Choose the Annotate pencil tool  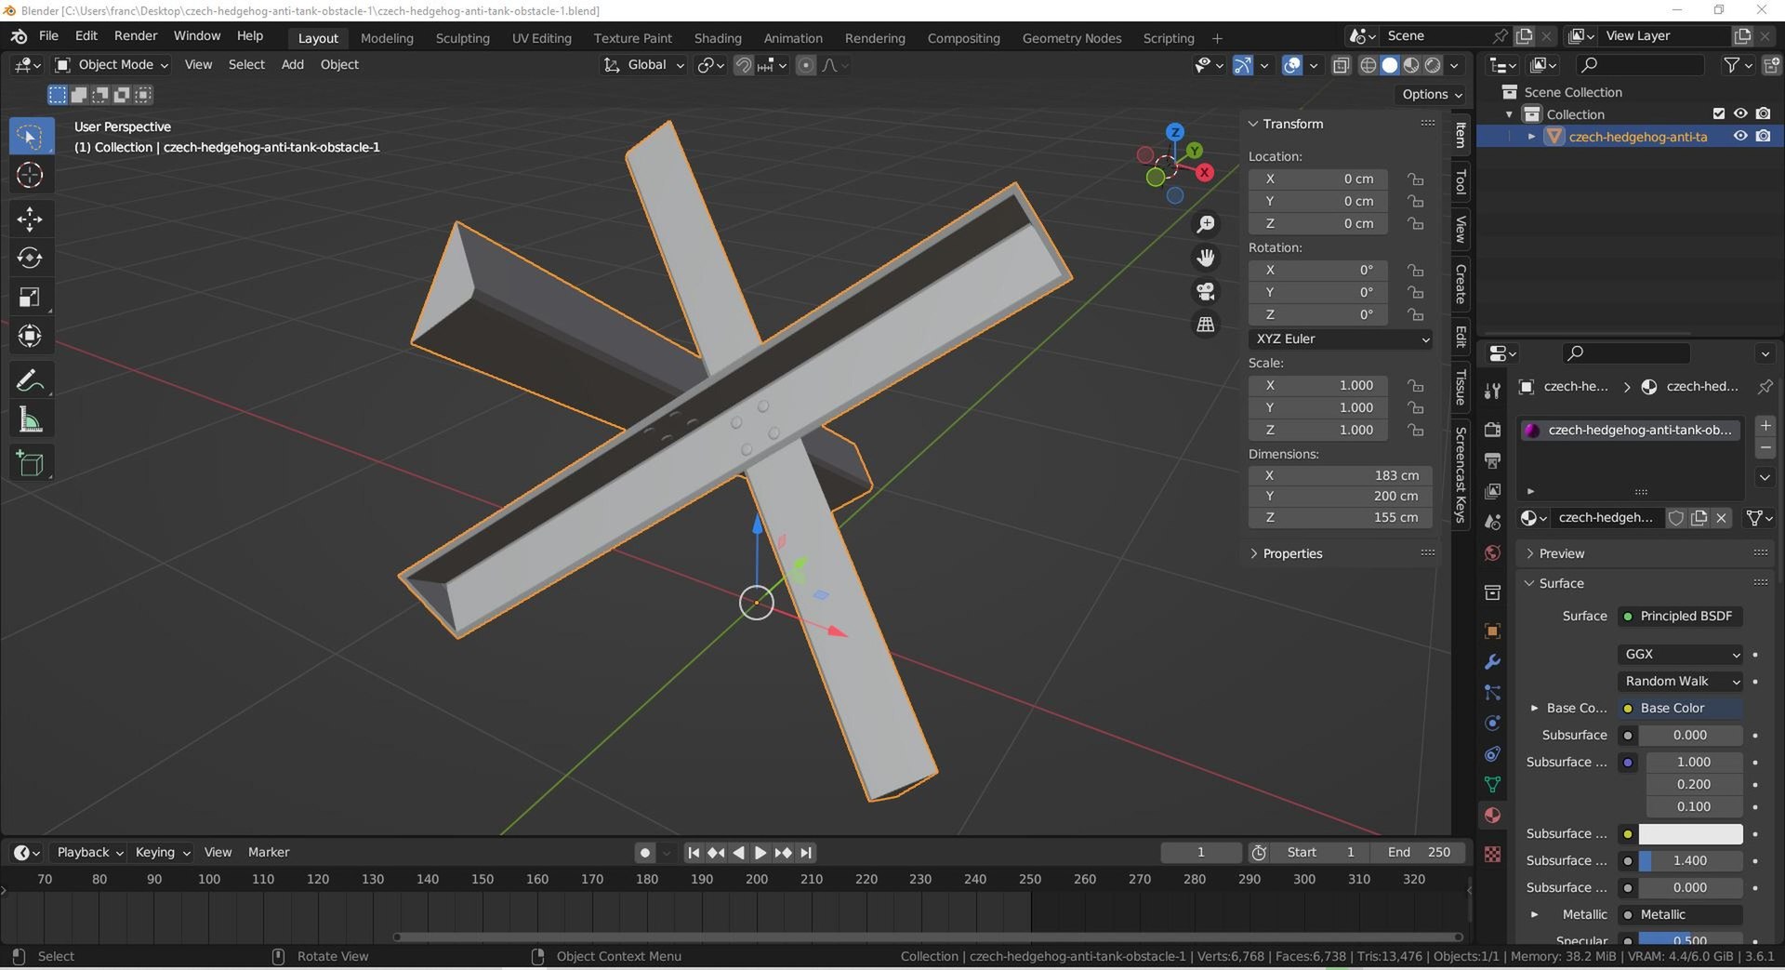(x=30, y=380)
